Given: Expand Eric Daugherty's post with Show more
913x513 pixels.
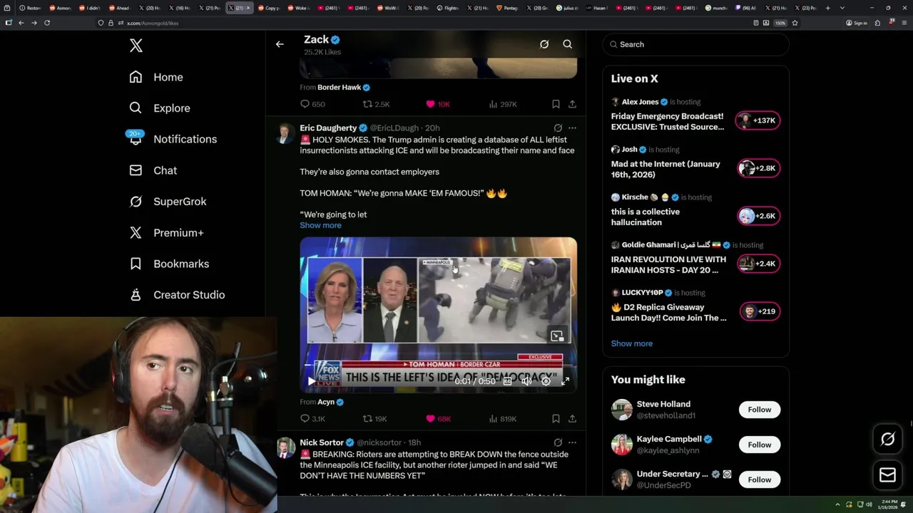Looking at the screenshot, I should (320, 225).
